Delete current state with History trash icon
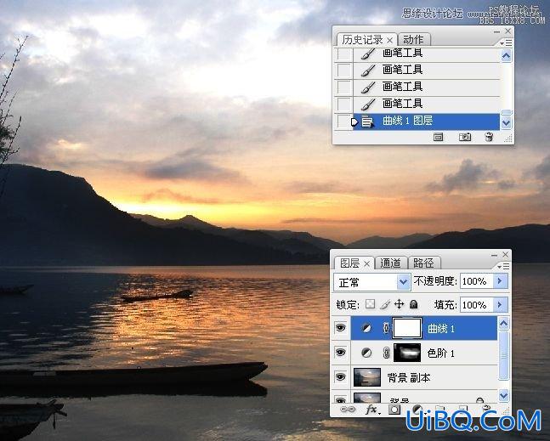Viewport: 550px width, 441px height. click(489, 137)
